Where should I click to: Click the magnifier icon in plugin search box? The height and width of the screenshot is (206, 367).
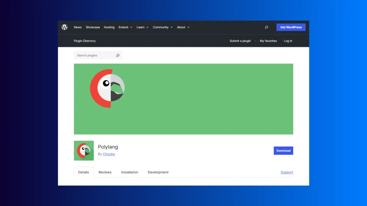coord(118,55)
